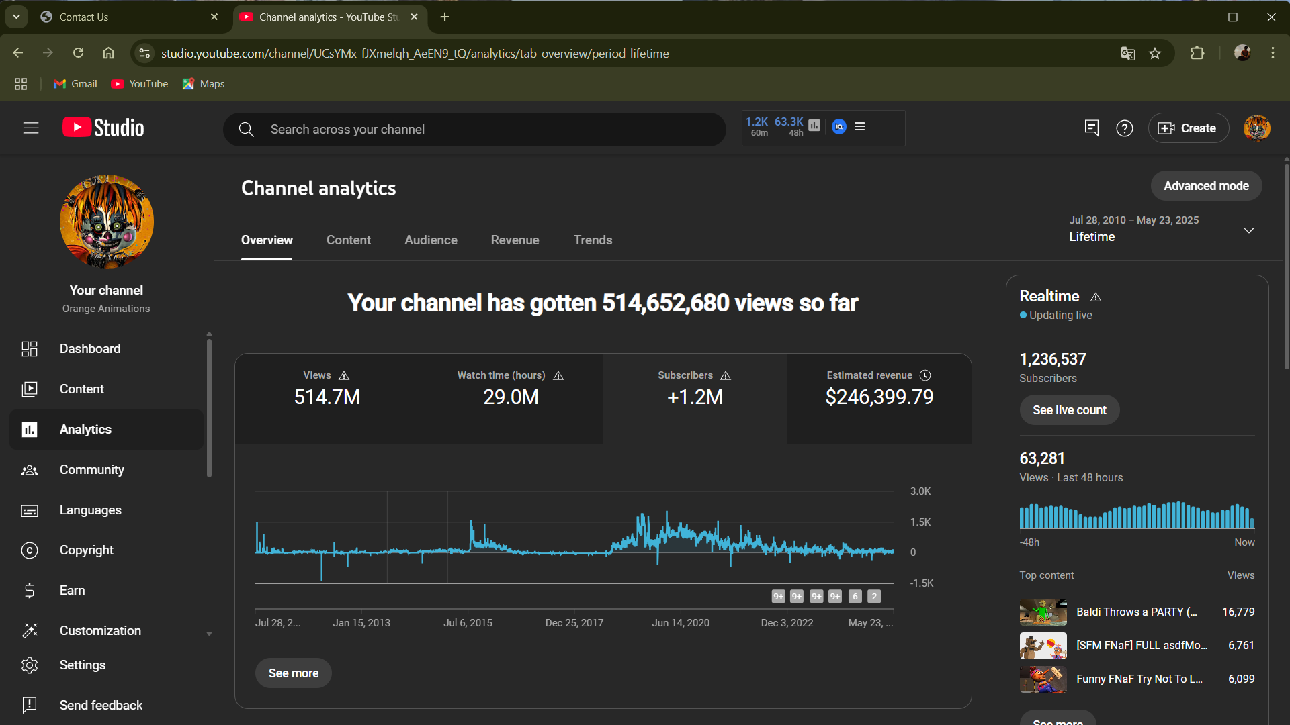Switch to the Trends tab
1290x725 pixels.
pyautogui.click(x=593, y=240)
